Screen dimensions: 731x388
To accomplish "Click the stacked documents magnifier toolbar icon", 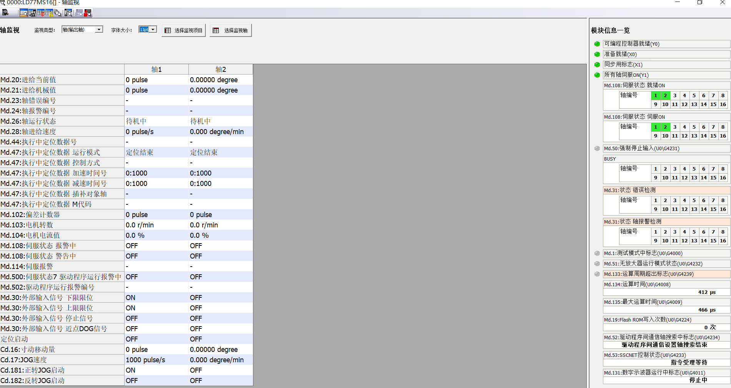I will 58,13.
